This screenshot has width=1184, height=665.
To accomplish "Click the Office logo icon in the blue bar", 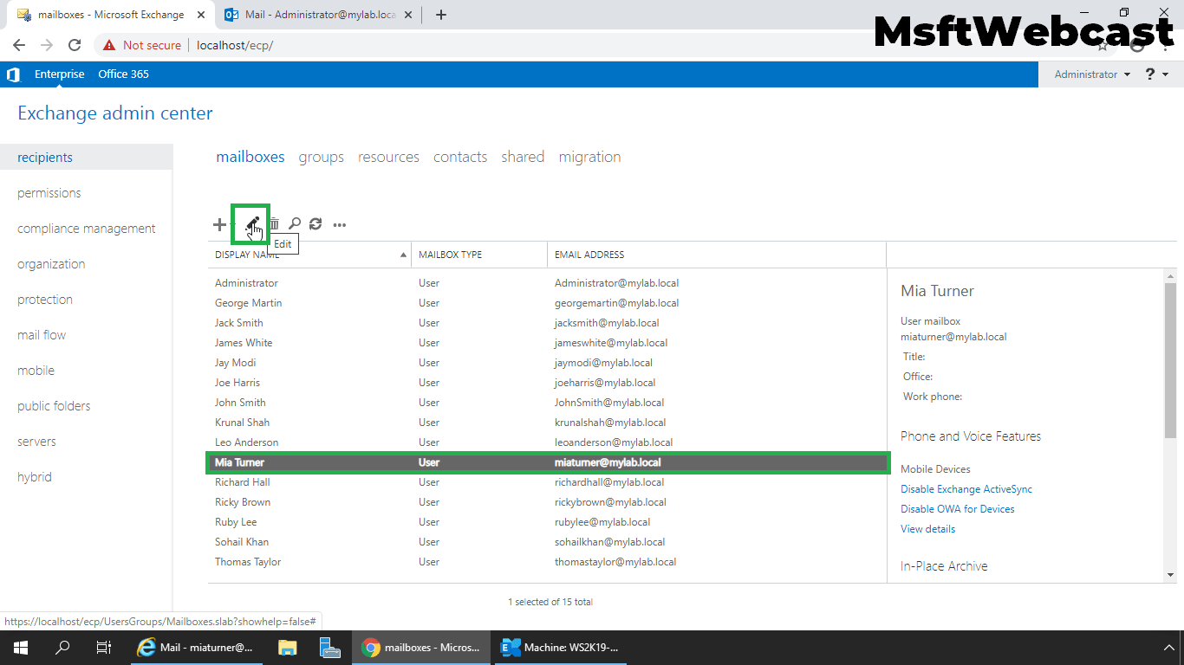I will 13,74.
